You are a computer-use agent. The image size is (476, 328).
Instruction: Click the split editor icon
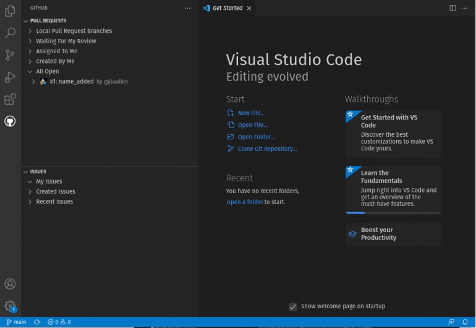pyautogui.click(x=453, y=8)
